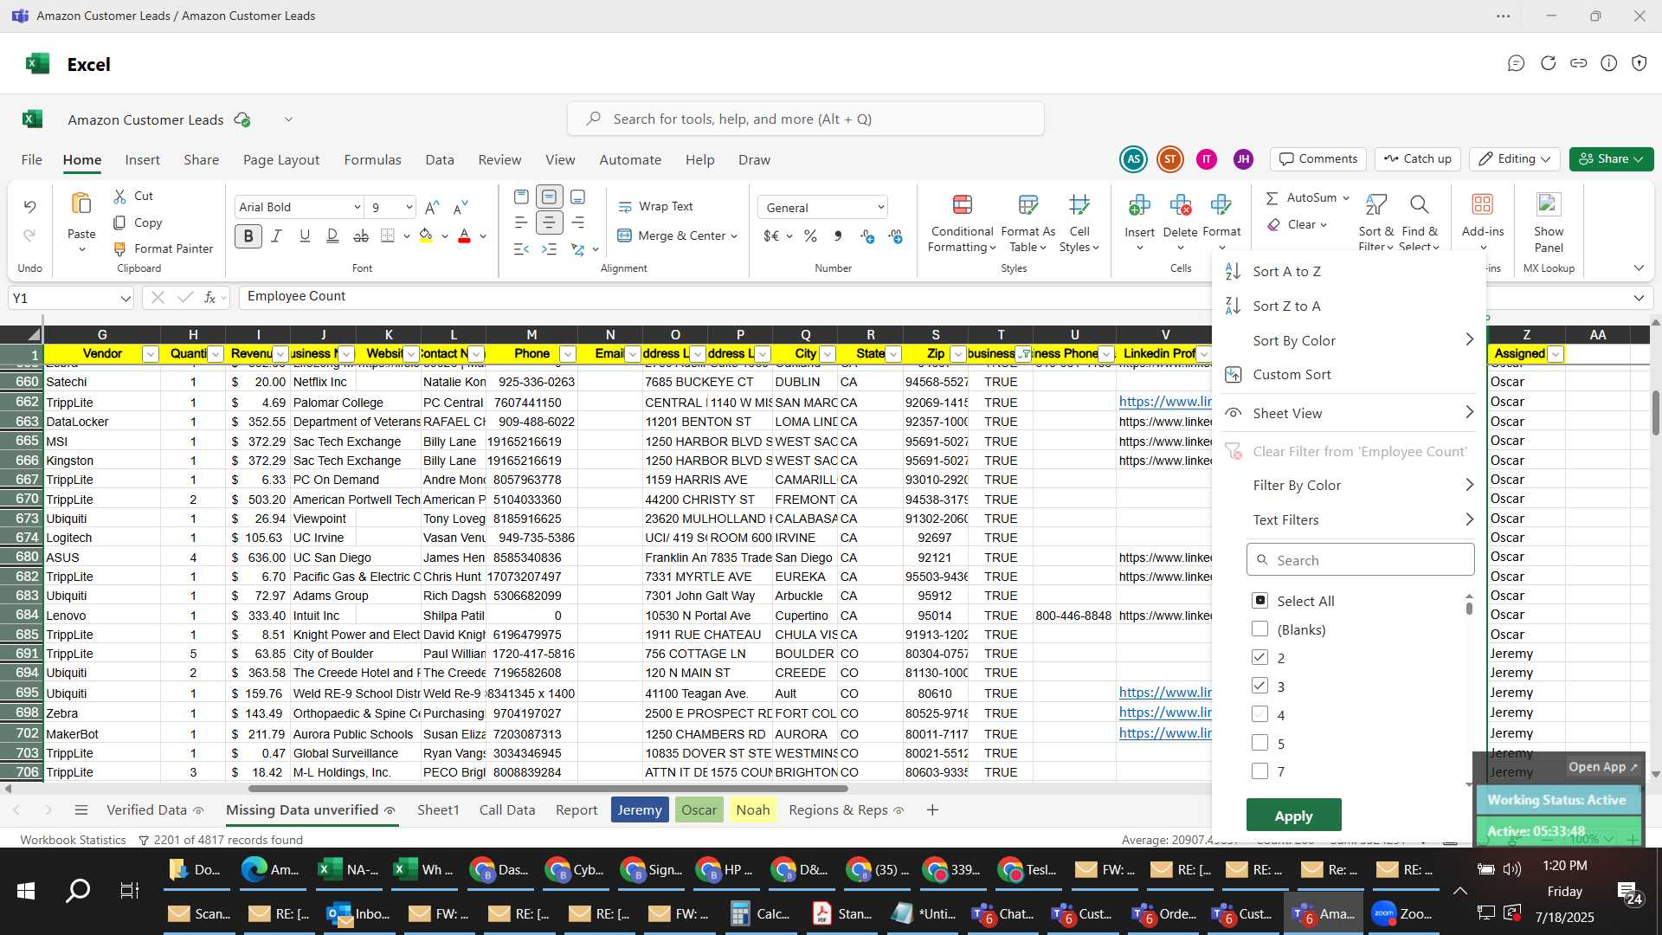The image size is (1662, 935).
Task: Open the Formulas ribbon tab
Action: (x=372, y=160)
